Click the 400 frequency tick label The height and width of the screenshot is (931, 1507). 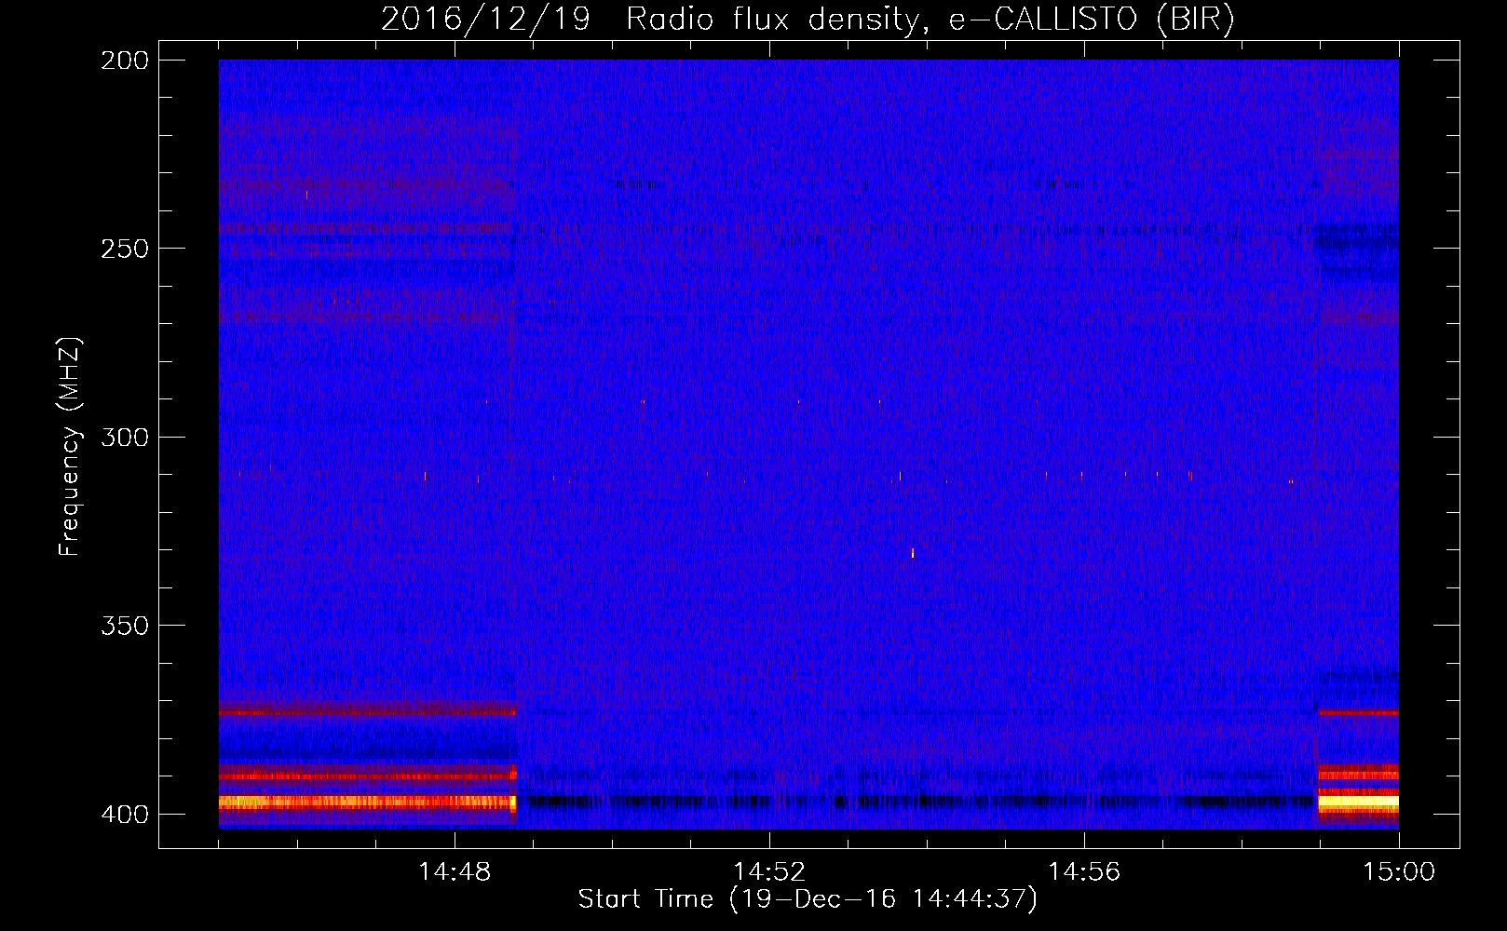pos(125,815)
